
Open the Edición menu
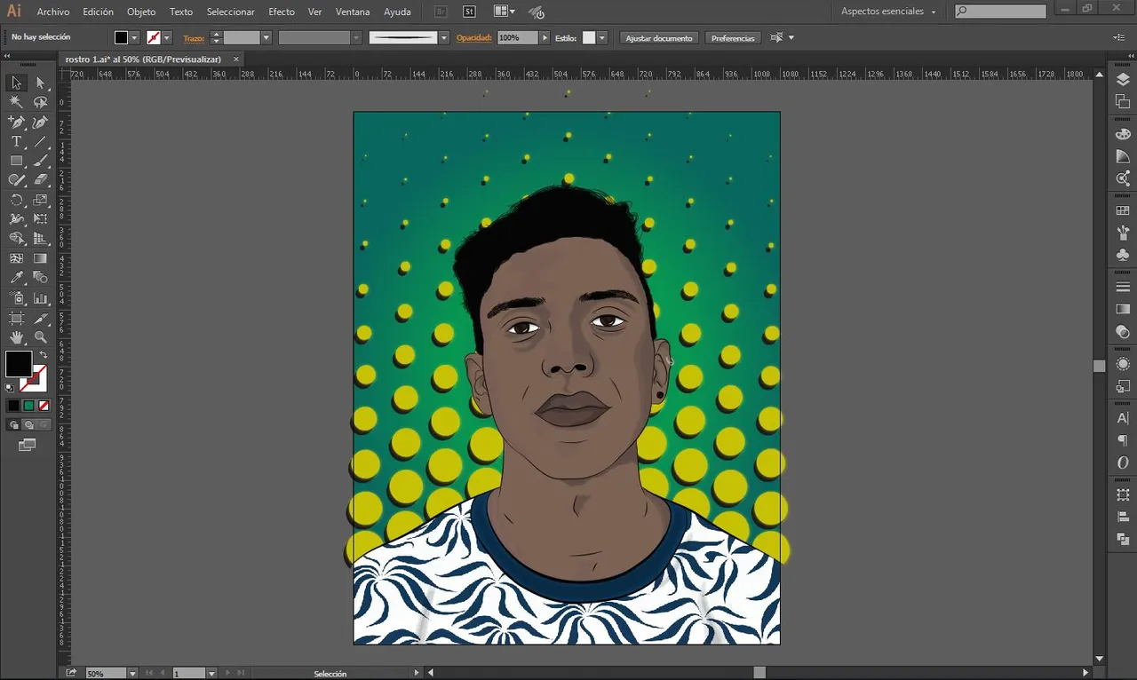pos(98,12)
